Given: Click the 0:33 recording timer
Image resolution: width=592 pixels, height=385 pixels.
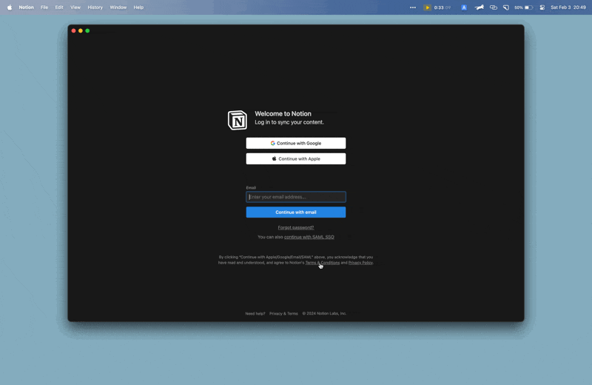Looking at the screenshot, I should pos(442,7).
